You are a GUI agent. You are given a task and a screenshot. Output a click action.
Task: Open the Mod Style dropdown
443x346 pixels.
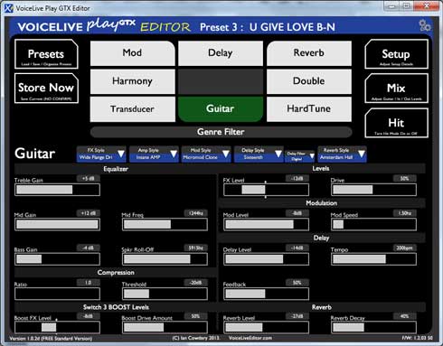coord(206,154)
